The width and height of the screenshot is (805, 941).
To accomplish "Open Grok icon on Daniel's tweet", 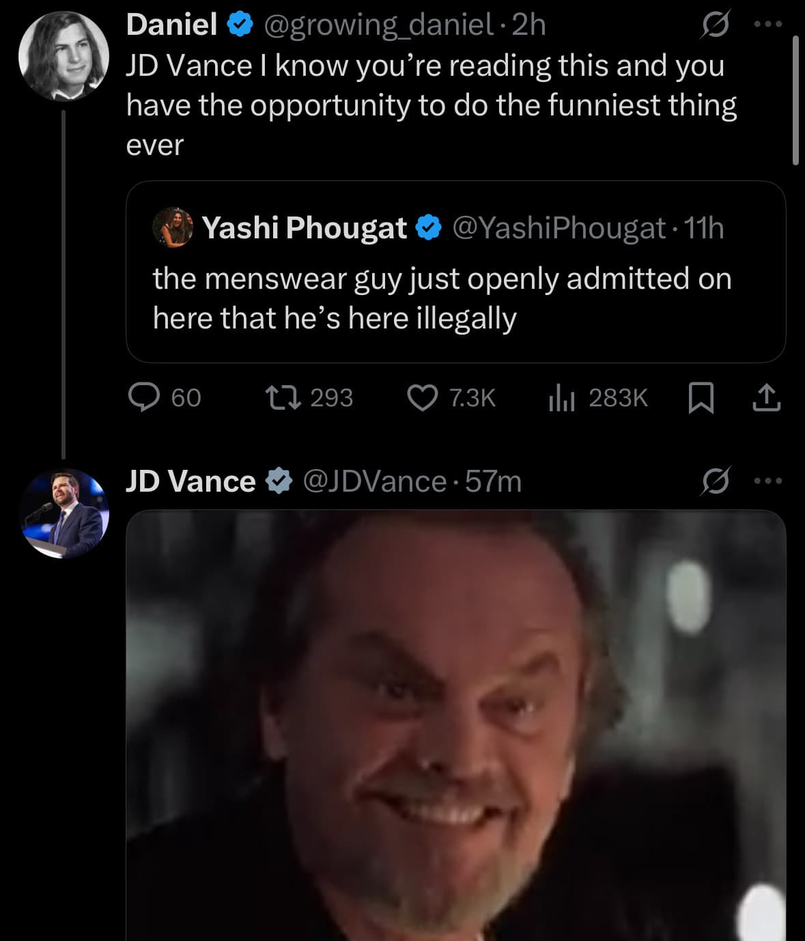I will coord(716,25).
